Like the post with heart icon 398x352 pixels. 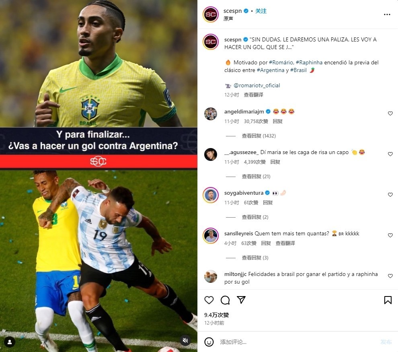(209, 300)
